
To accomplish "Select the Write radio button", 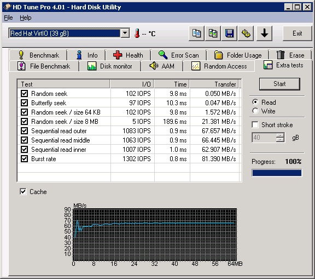I will 255,111.
